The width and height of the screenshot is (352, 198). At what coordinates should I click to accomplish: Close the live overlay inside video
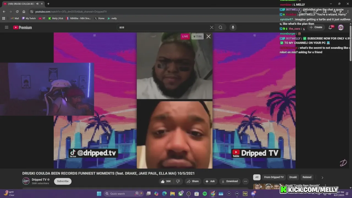tap(208, 36)
